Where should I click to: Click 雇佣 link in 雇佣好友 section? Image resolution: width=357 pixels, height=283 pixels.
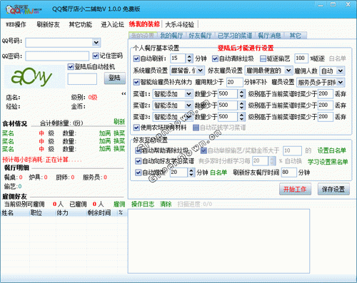coord(119,204)
